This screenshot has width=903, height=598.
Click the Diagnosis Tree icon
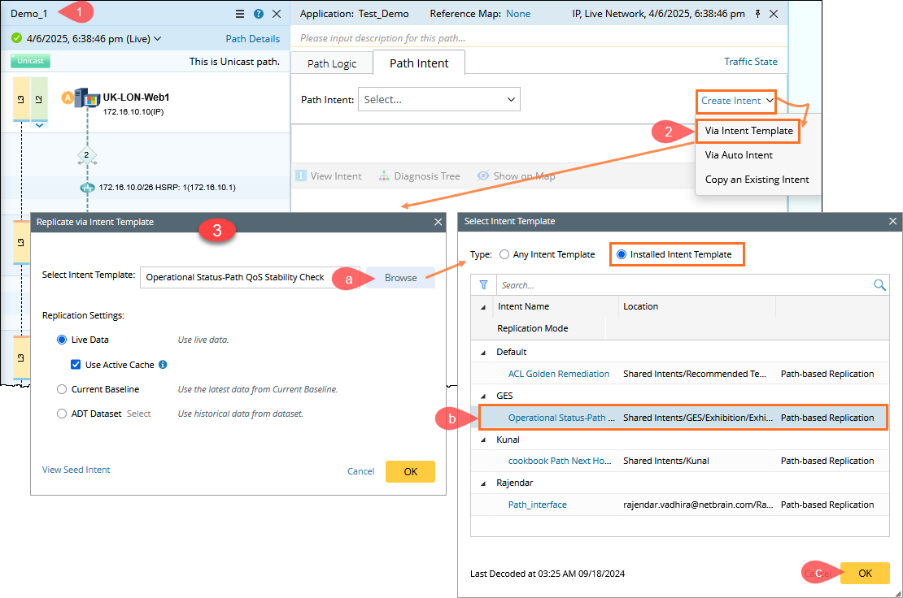[x=384, y=175]
